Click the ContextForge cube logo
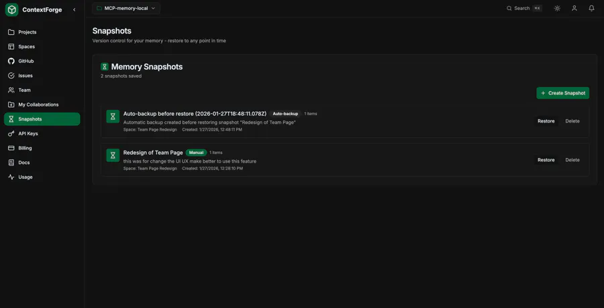Image resolution: width=604 pixels, height=308 pixels. point(11,9)
